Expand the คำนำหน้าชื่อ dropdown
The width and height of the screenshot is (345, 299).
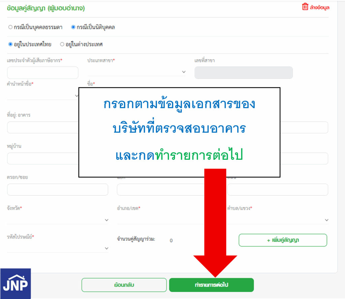43,96
